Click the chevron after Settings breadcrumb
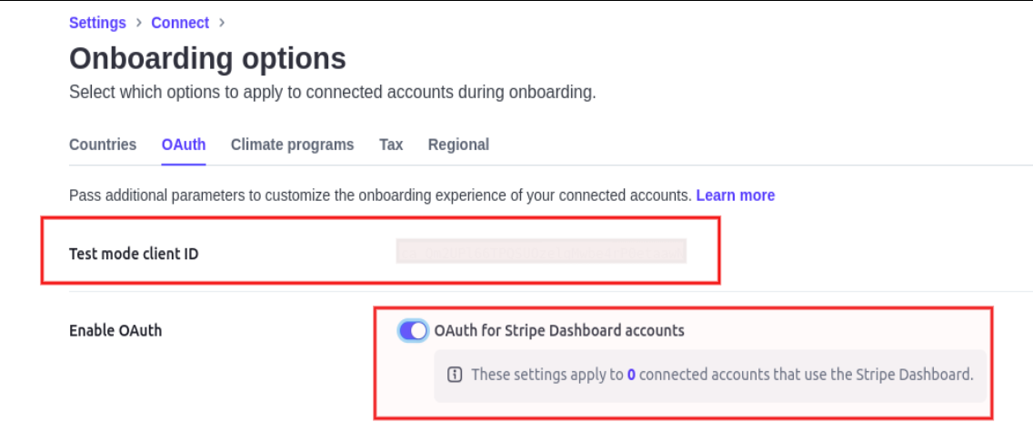The image size is (1033, 422). click(139, 23)
